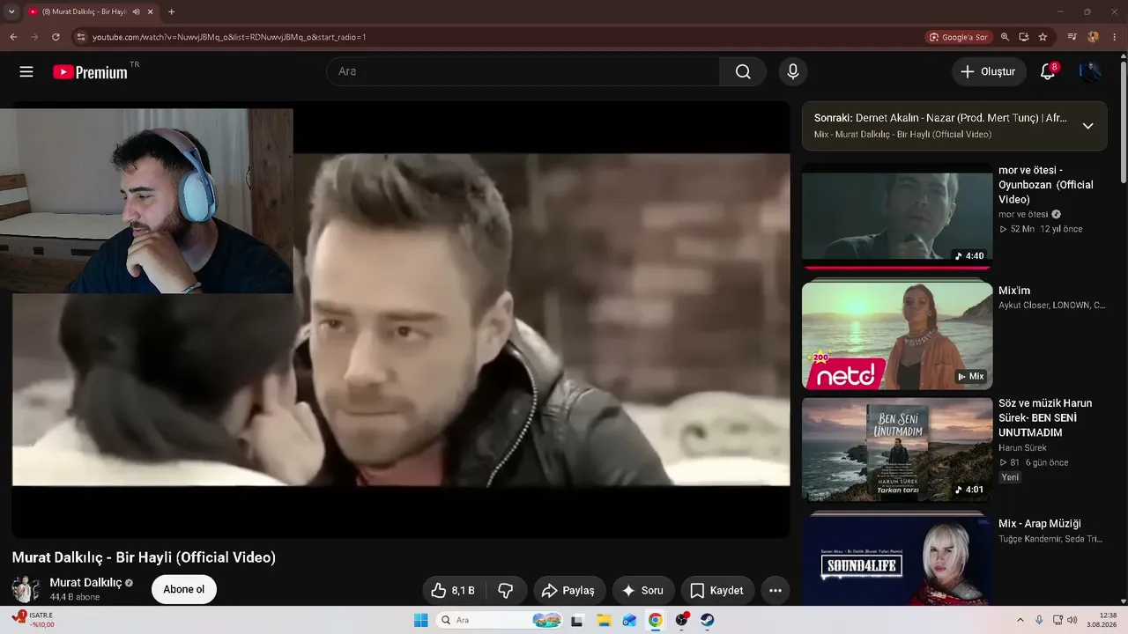The width and height of the screenshot is (1128, 634).
Task: Open File Explorer from taskbar
Action: tap(605, 620)
